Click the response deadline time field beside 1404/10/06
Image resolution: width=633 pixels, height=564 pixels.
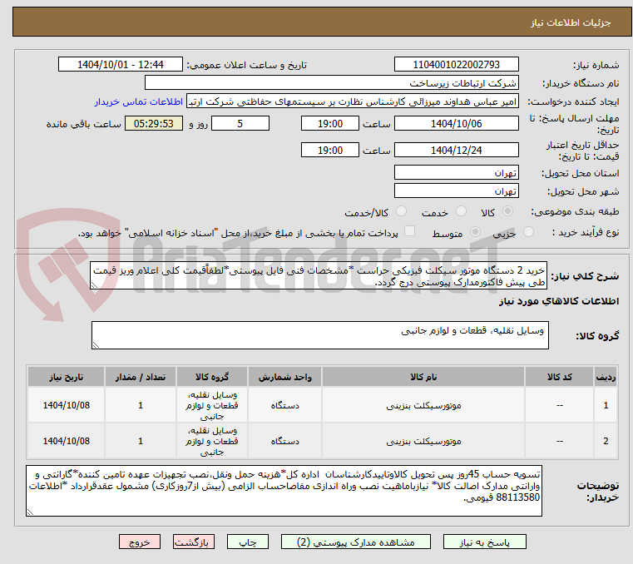point(330,124)
